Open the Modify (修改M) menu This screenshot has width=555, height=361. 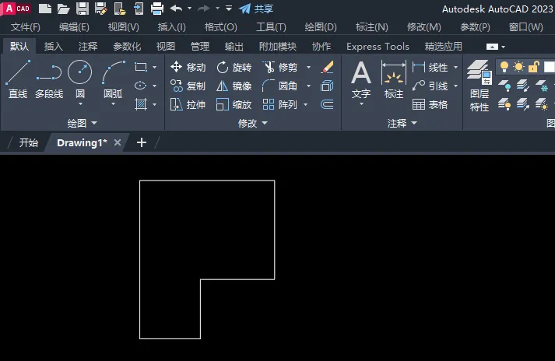click(x=424, y=27)
